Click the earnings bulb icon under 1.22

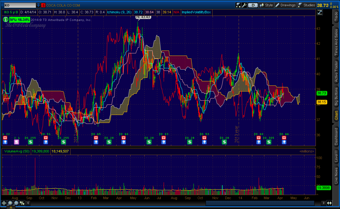(5, 142)
